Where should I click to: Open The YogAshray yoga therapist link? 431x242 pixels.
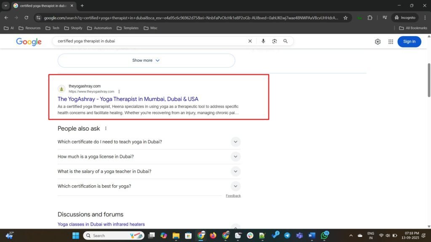click(x=128, y=99)
